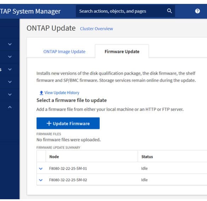
Task: Expand the third sidebar menu chevron
Action: (x=10, y=69)
